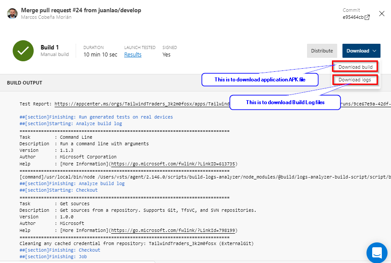This screenshot has width=391, height=263.
Task: Click the 'Task : Get sources' line
Action: (54, 203)
